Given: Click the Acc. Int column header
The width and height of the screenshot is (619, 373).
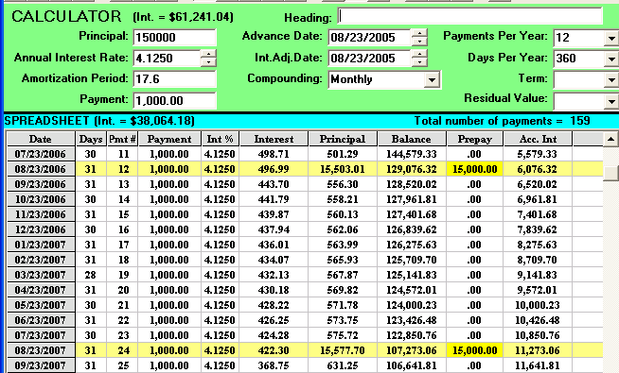Looking at the screenshot, I should pyautogui.click(x=538, y=139).
